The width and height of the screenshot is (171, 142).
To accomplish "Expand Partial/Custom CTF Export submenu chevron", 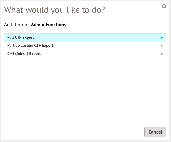I will [162, 46].
